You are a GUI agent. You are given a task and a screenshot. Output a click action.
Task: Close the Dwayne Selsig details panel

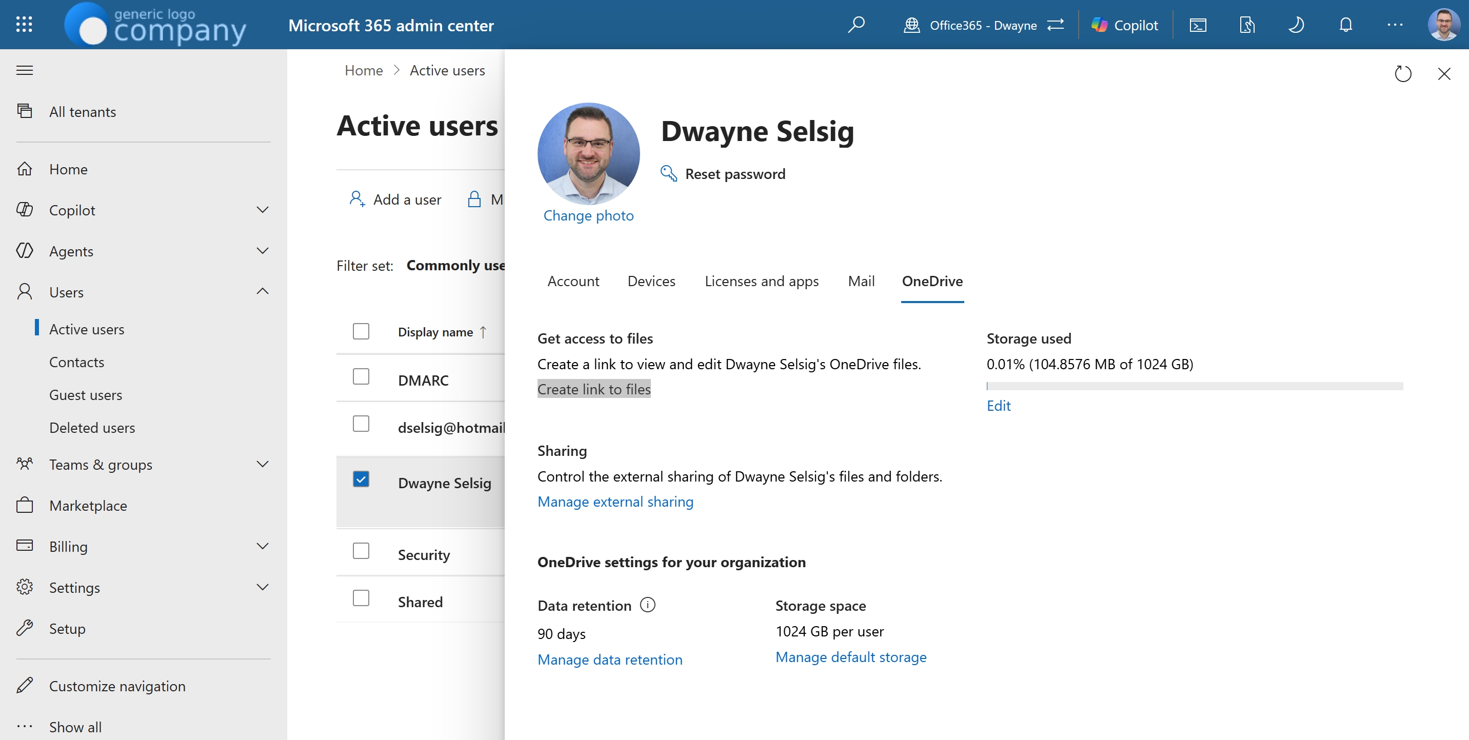[1443, 73]
